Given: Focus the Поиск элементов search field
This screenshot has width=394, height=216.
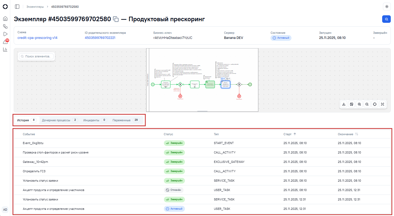Looking at the screenshot, I should [x=36, y=57].
